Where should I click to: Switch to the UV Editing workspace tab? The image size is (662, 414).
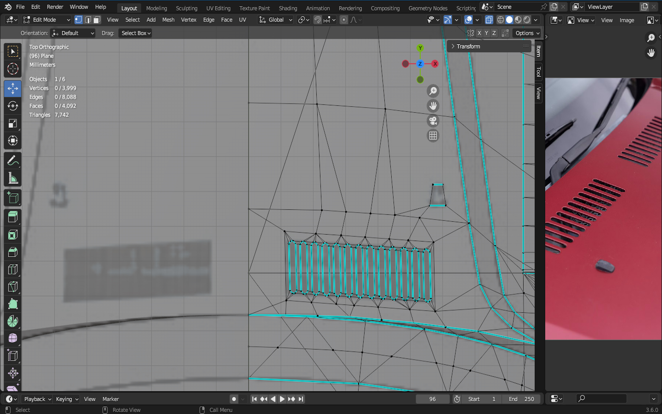click(x=218, y=8)
